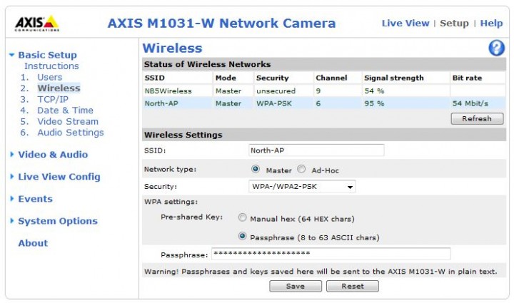This screenshot has width=514, height=303.
Task: Click the SSID text field
Action: [316, 150]
